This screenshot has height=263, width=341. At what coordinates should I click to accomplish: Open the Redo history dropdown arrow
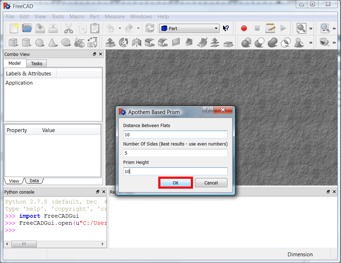tap(138, 28)
